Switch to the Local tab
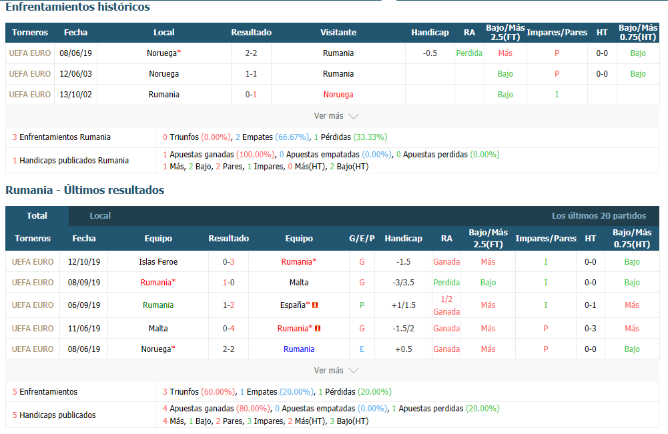Screen dimensions: 668x434 point(100,216)
